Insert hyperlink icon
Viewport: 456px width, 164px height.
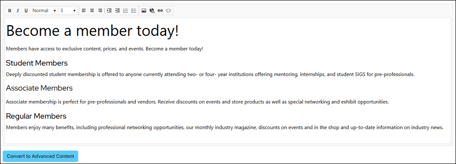(160, 11)
